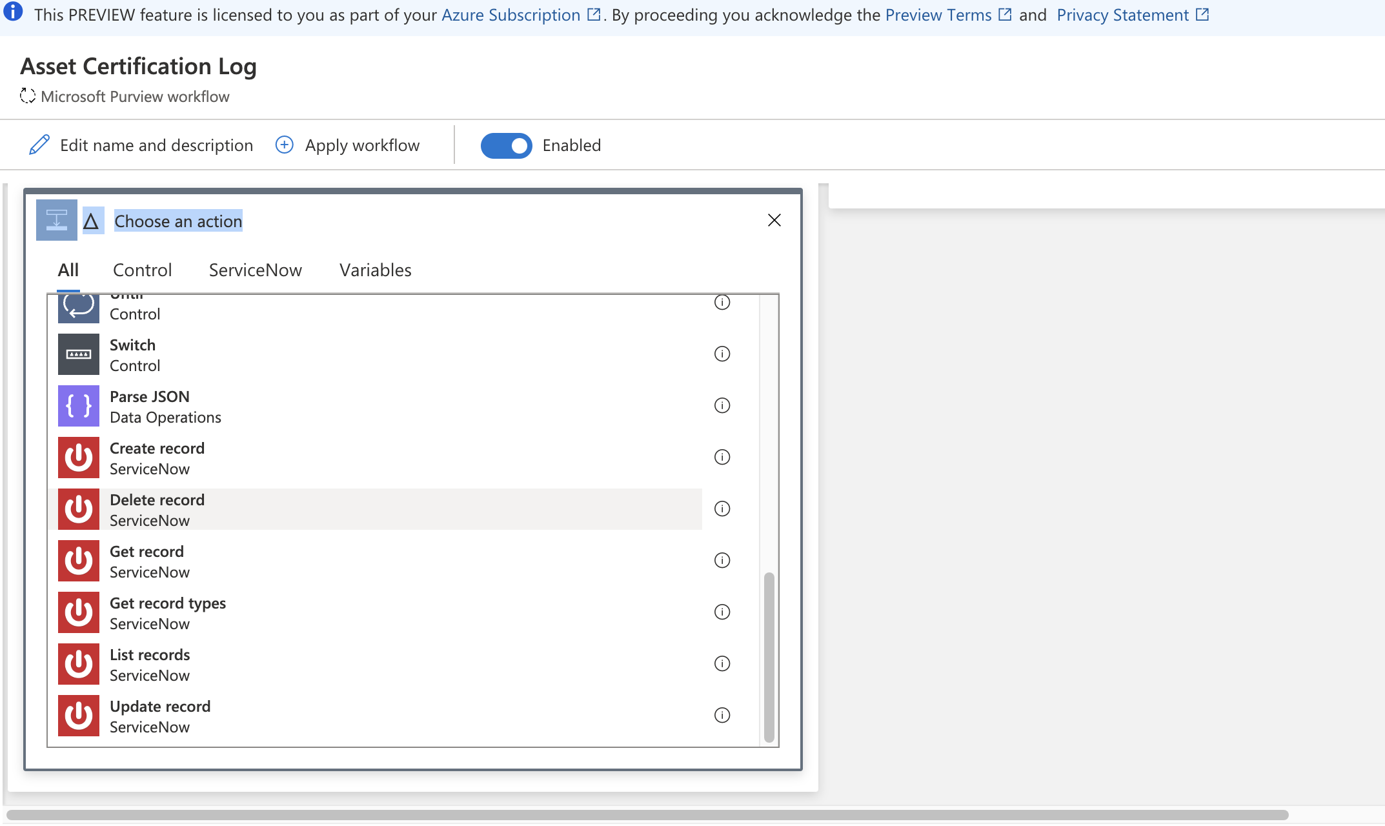Click the ServiceNow Delete record icon
The width and height of the screenshot is (1385, 826).
(77, 509)
